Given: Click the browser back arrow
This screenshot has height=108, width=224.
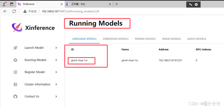Looking at the screenshot, I should [x=5, y=11].
